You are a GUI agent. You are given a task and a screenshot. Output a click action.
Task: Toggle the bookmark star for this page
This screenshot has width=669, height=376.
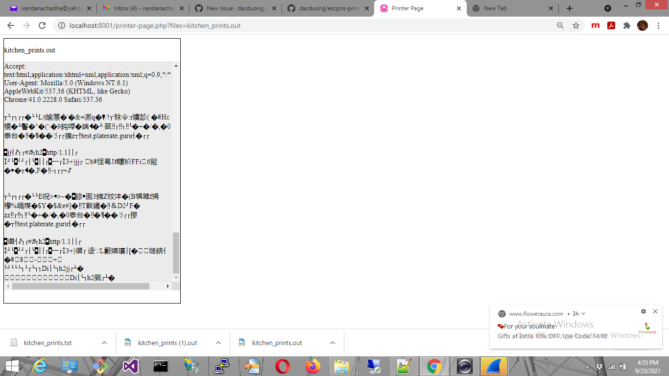pyautogui.click(x=575, y=25)
